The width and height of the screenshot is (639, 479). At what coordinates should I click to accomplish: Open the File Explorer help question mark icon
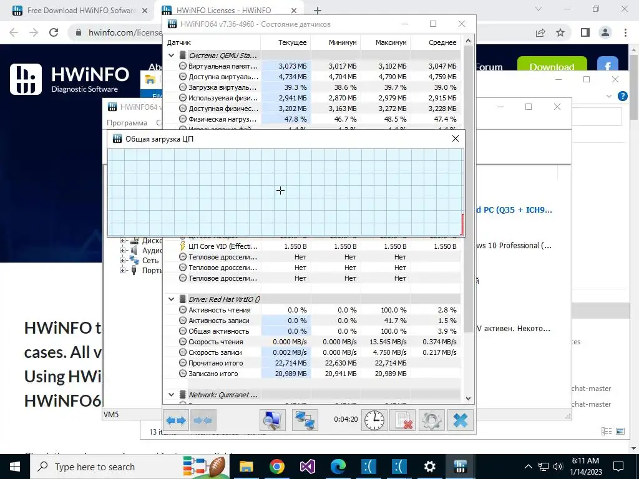pyautogui.click(x=622, y=96)
